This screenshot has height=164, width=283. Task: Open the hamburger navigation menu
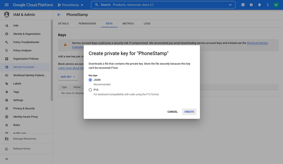(6, 5)
